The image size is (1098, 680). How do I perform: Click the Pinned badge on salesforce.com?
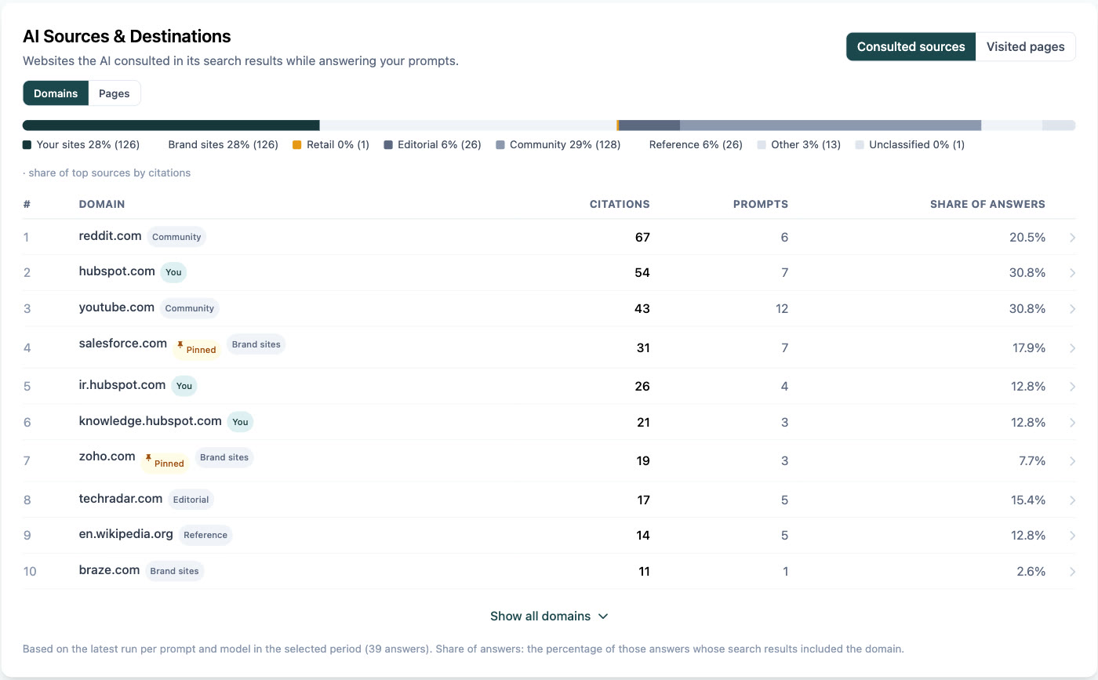[197, 350]
